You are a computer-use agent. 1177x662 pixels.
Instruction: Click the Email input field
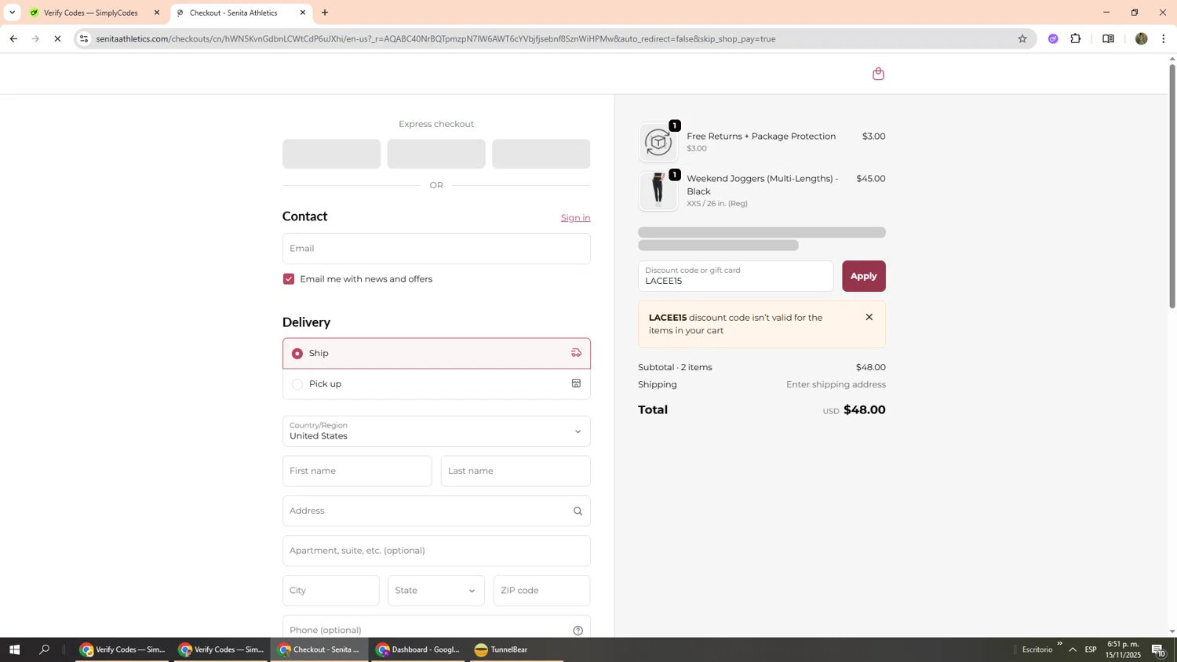pyautogui.click(x=436, y=249)
